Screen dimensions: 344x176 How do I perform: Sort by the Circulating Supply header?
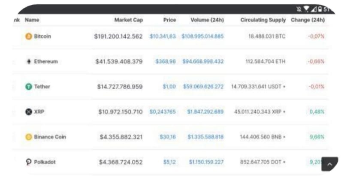coord(263,20)
